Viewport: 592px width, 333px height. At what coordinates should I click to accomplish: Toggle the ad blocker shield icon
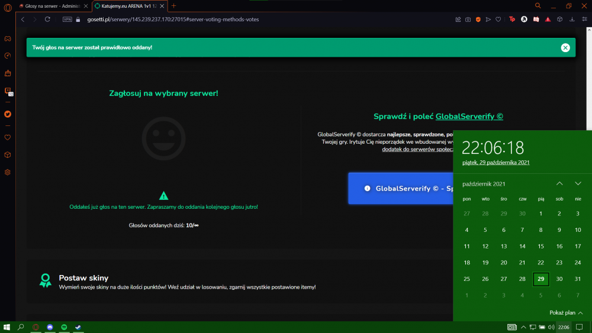(x=478, y=20)
